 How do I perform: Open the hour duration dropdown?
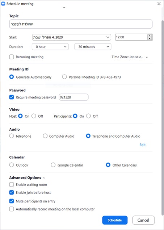point(50,47)
